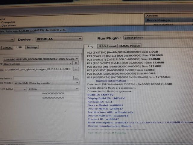Click the P29 (USERDATA) log line
Viewport: 193px width, 145px height.
[x=129, y=77]
